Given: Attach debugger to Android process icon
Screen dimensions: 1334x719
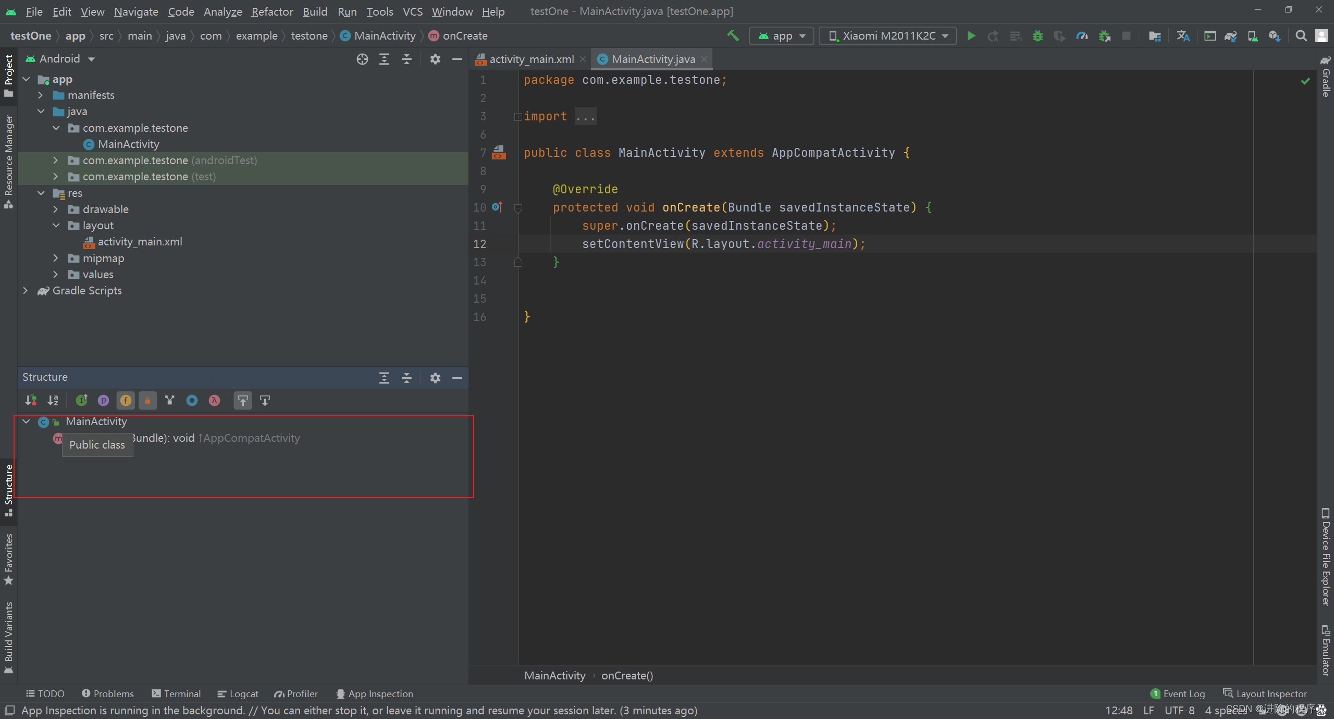Looking at the screenshot, I should [1104, 36].
